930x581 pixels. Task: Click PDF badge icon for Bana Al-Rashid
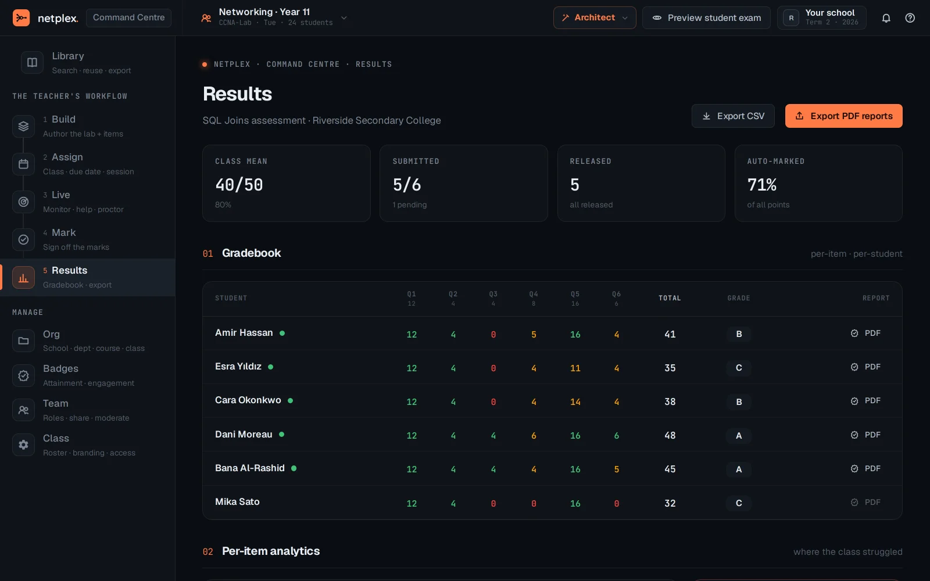tap(854, 469)
